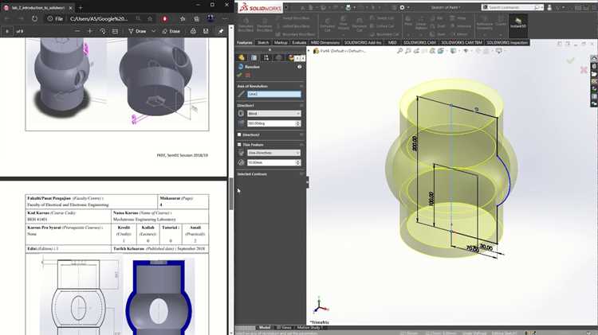Screen dimensions: 598x335
Task: Zoom in the PDF with plus button
Action: click(90, 31)
